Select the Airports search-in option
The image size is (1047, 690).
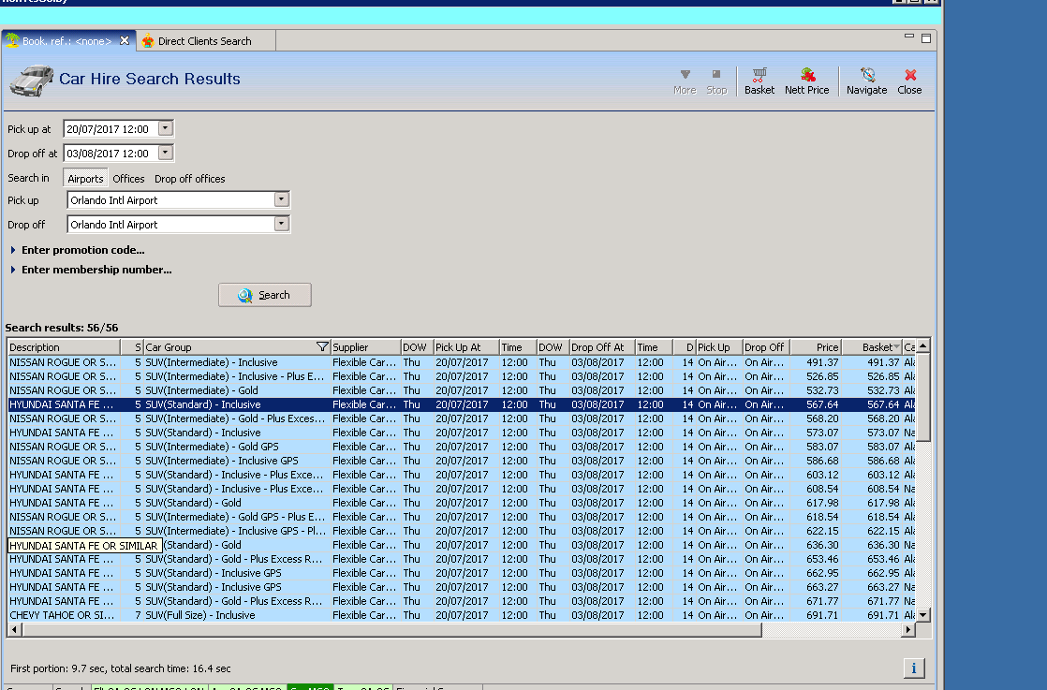tap(85, 179)
